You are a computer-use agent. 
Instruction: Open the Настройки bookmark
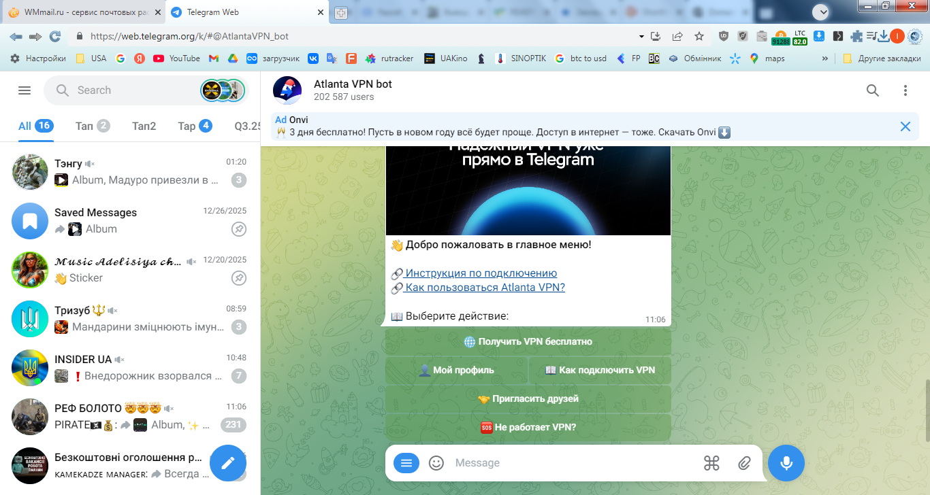click(x=38, y=58)
